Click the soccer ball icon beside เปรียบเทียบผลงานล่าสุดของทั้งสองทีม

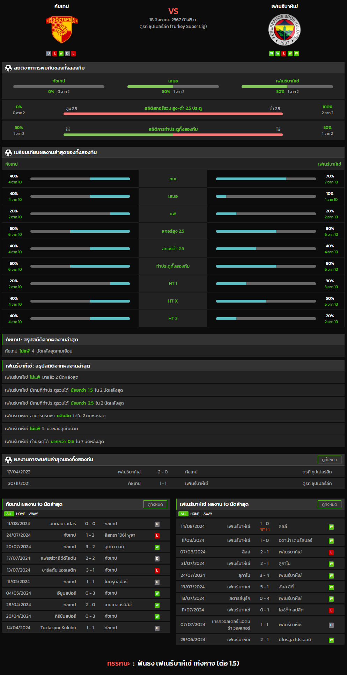(x=8, y=152)
